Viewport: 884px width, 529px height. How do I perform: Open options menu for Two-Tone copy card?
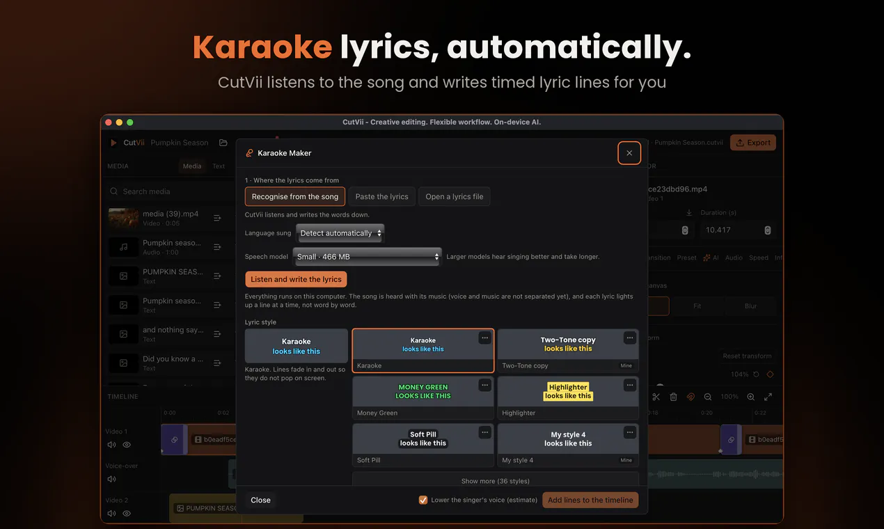(x=629, y=338)
